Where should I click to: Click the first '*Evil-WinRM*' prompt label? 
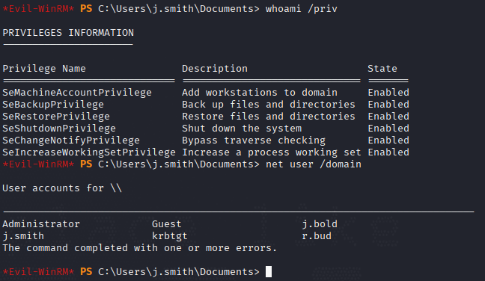tap(38, 9)
